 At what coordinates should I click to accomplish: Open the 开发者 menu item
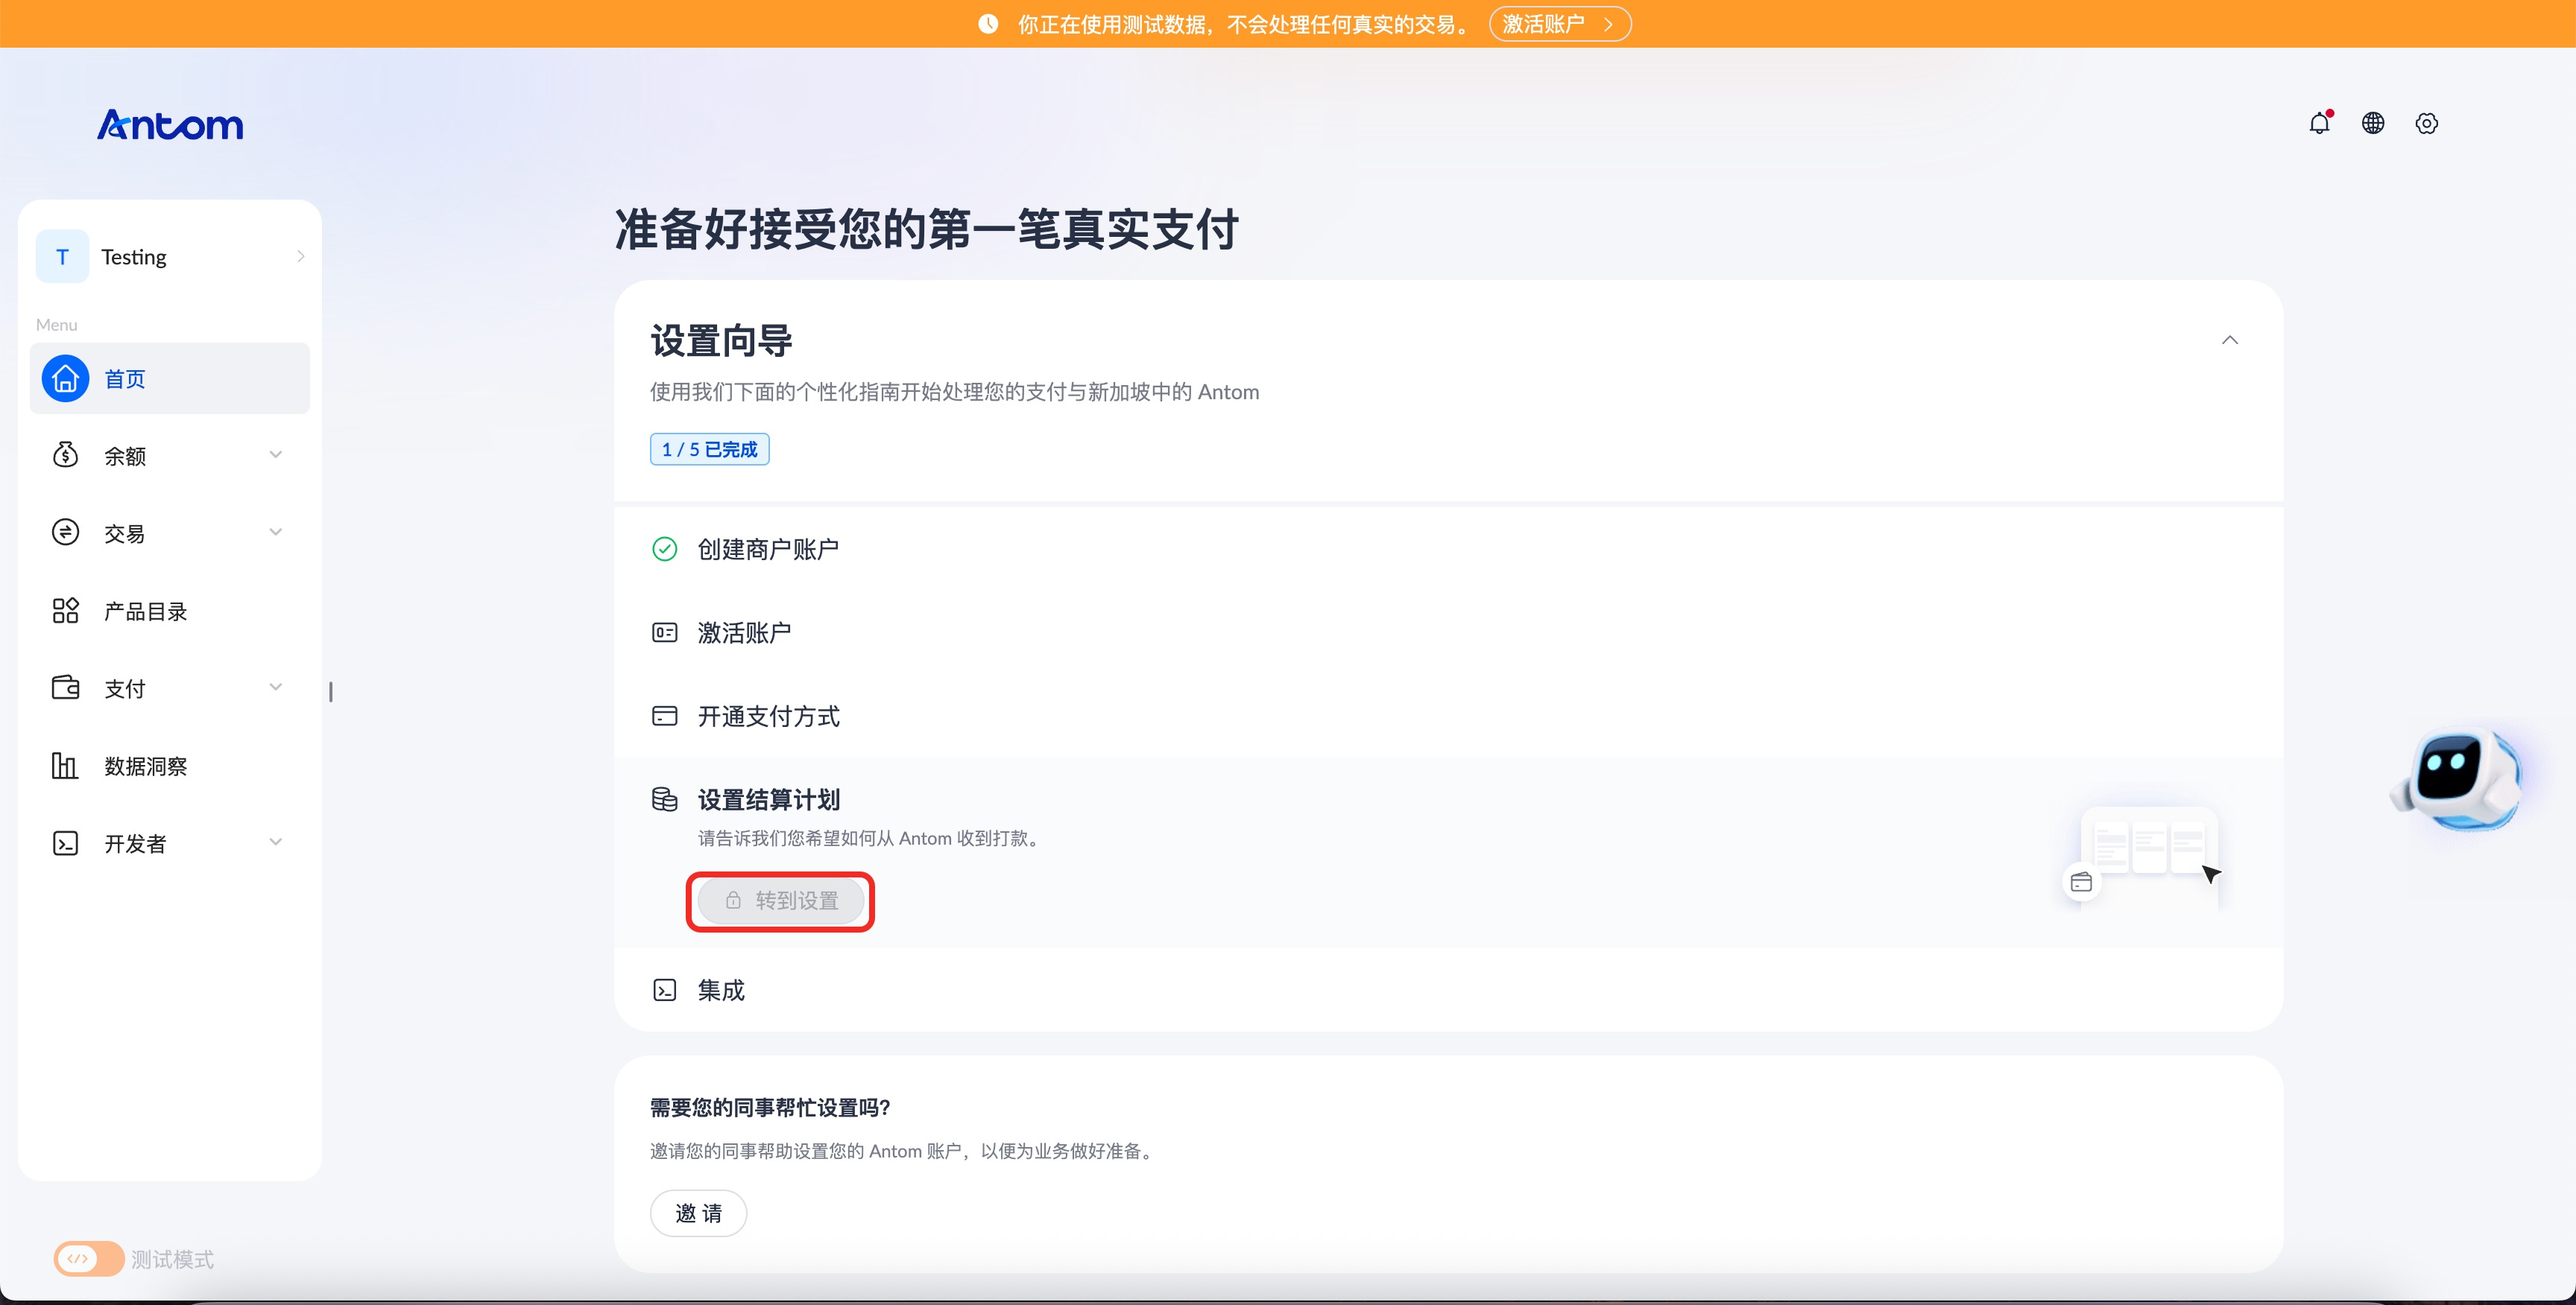[x=170, y=843]
